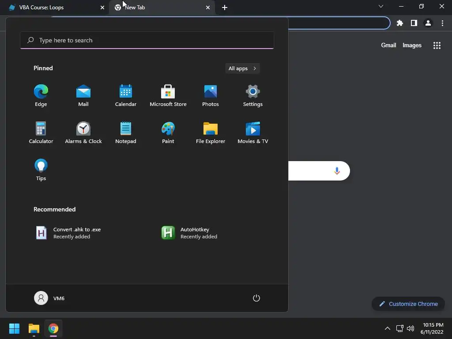Open the Paint app
The width and height of the screenshot is (452, 339).
pyautogui.click(x=168, y=132)
